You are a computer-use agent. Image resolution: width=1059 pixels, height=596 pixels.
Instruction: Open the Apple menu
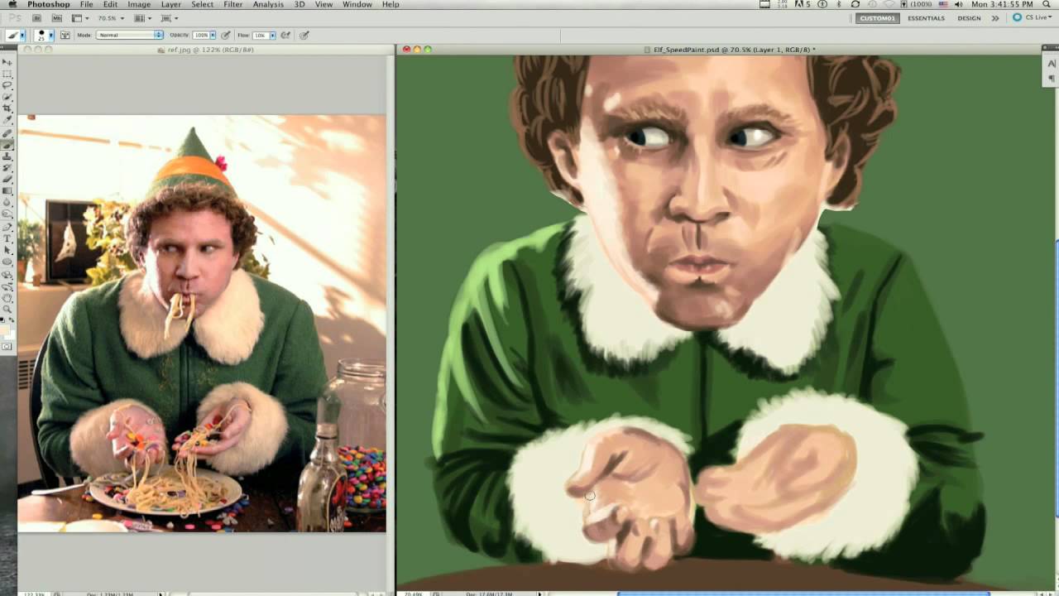coord(12,4)
